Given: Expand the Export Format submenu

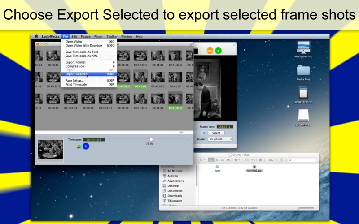Looking at the screenshot, I should [x=89, y=62].
